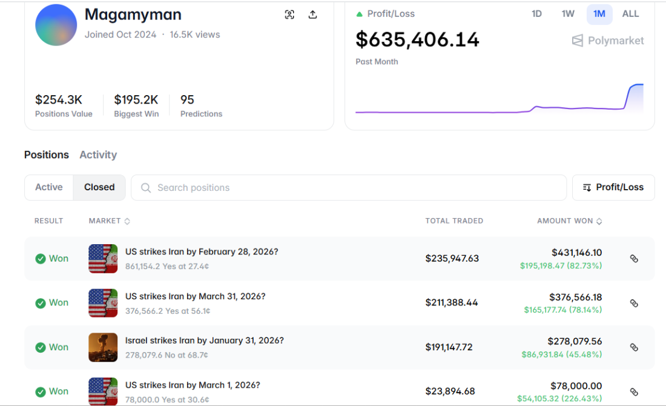Screen dimensions: 666x406
Task: Switch to Active positions filter
Action: [x=48, y=187]
